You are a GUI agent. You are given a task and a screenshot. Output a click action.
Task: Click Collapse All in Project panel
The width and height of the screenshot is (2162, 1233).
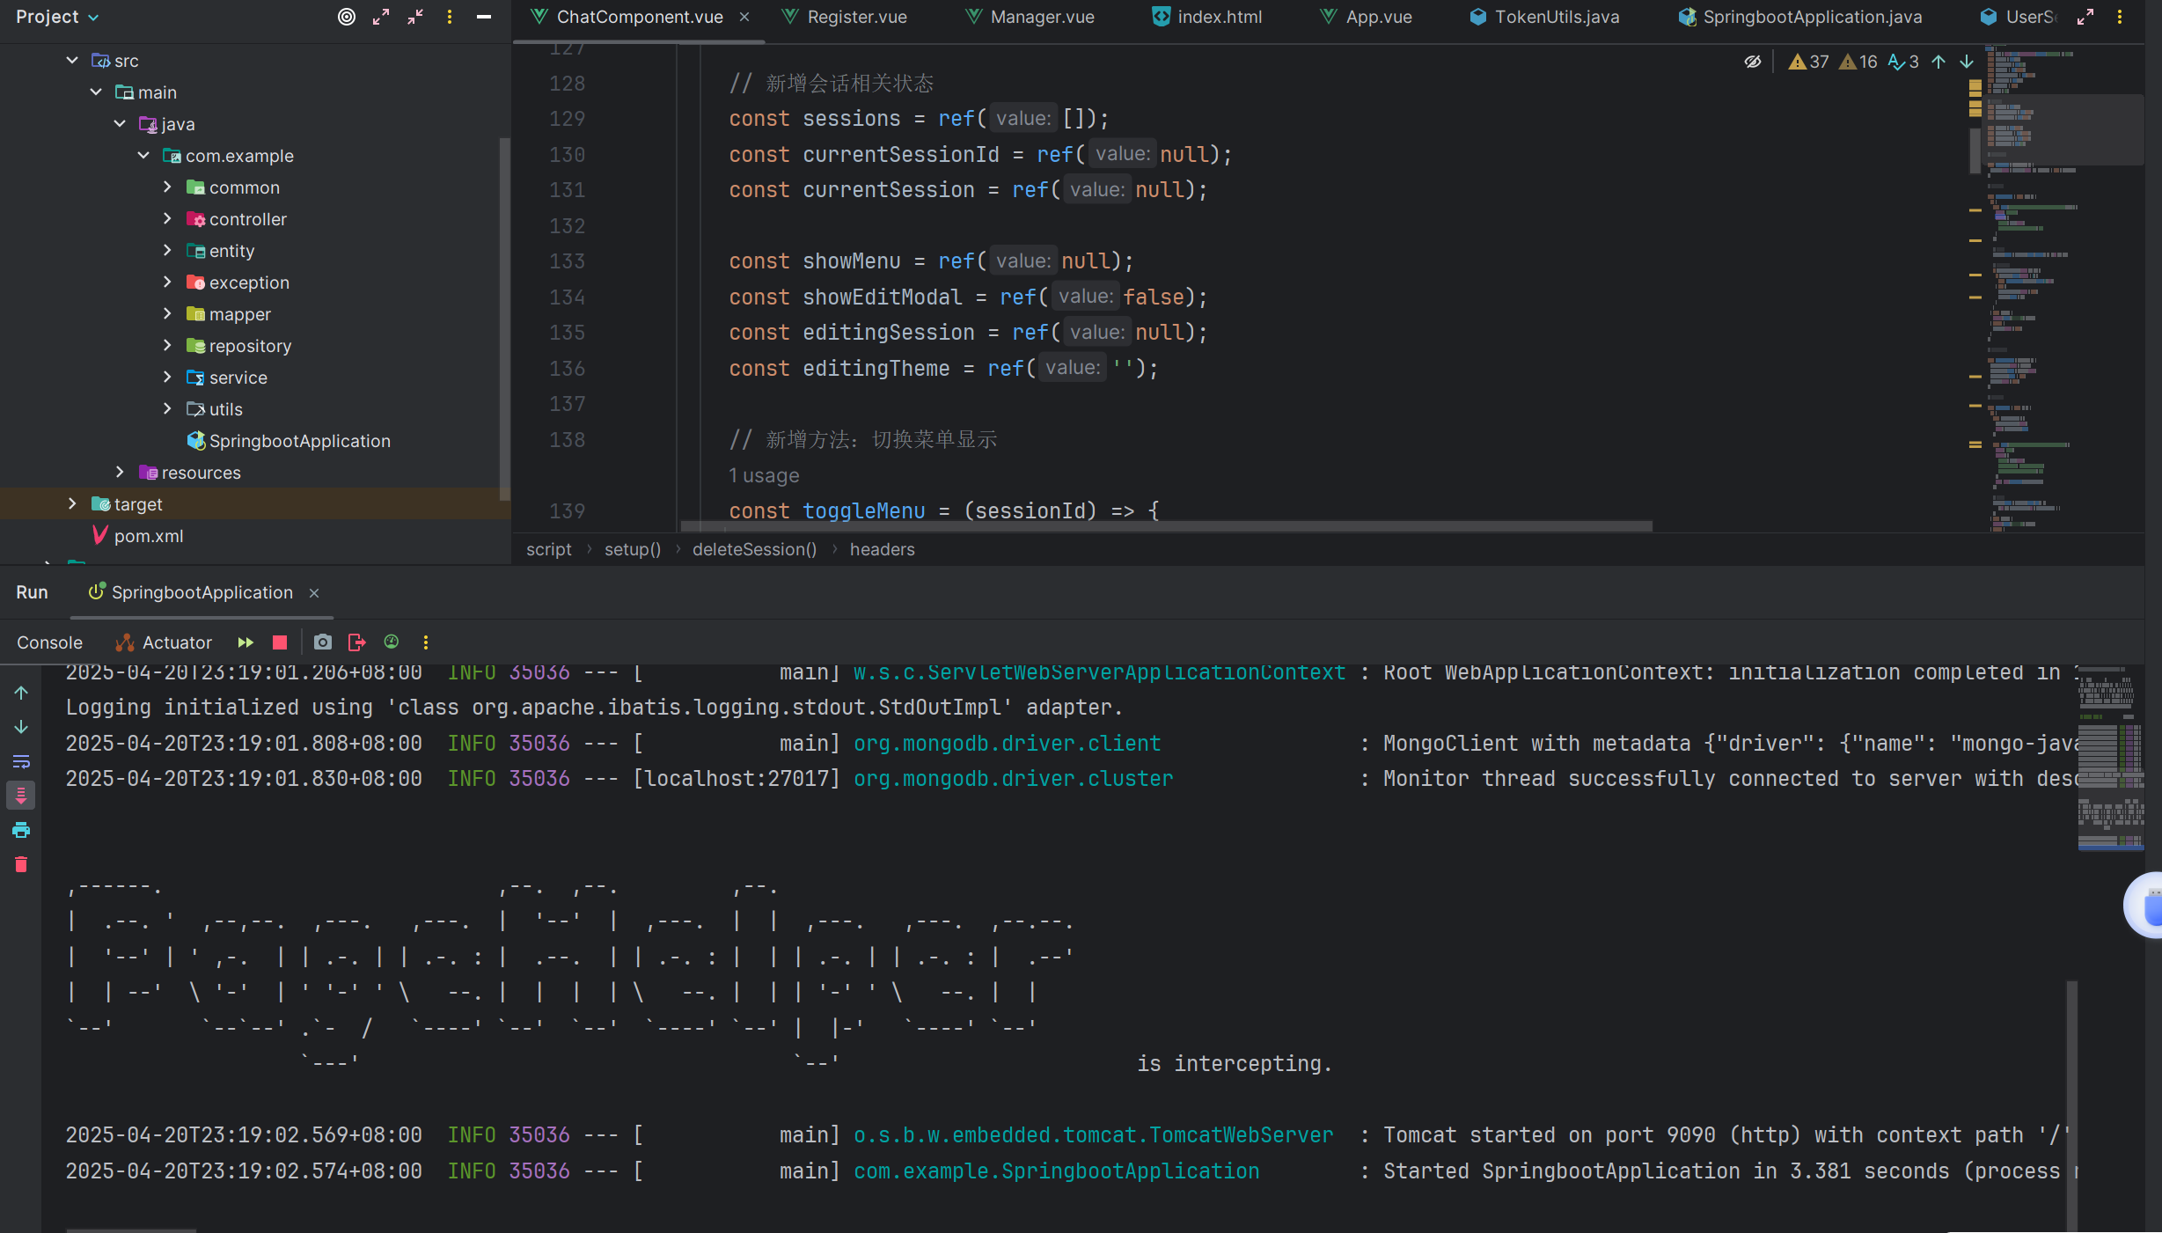point(415,17)
